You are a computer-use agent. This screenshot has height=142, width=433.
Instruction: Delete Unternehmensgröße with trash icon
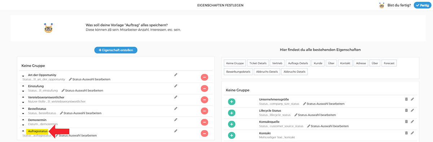click(406, 99)
